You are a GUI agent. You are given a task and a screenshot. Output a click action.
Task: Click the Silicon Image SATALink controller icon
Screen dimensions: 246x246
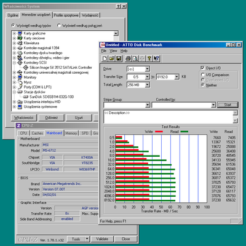click(x=26, y=68)
